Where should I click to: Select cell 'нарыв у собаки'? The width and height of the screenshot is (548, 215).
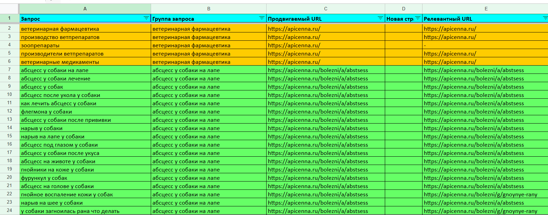(85, 128)
